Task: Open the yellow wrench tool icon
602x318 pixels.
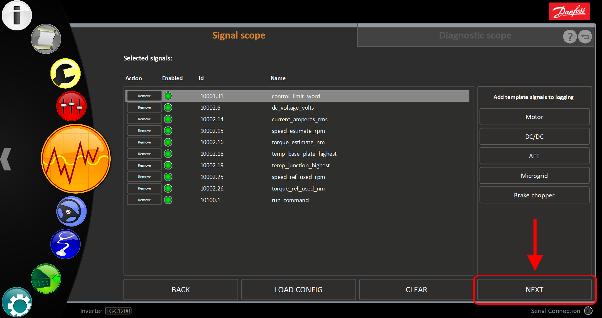Action: (66, 73)
